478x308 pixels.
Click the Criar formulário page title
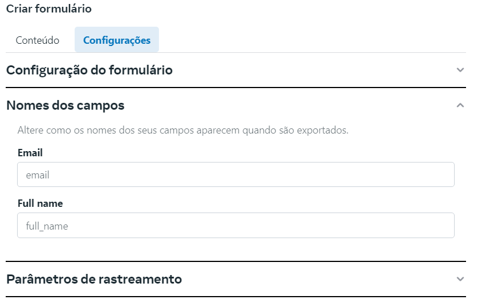pos(48,9)
